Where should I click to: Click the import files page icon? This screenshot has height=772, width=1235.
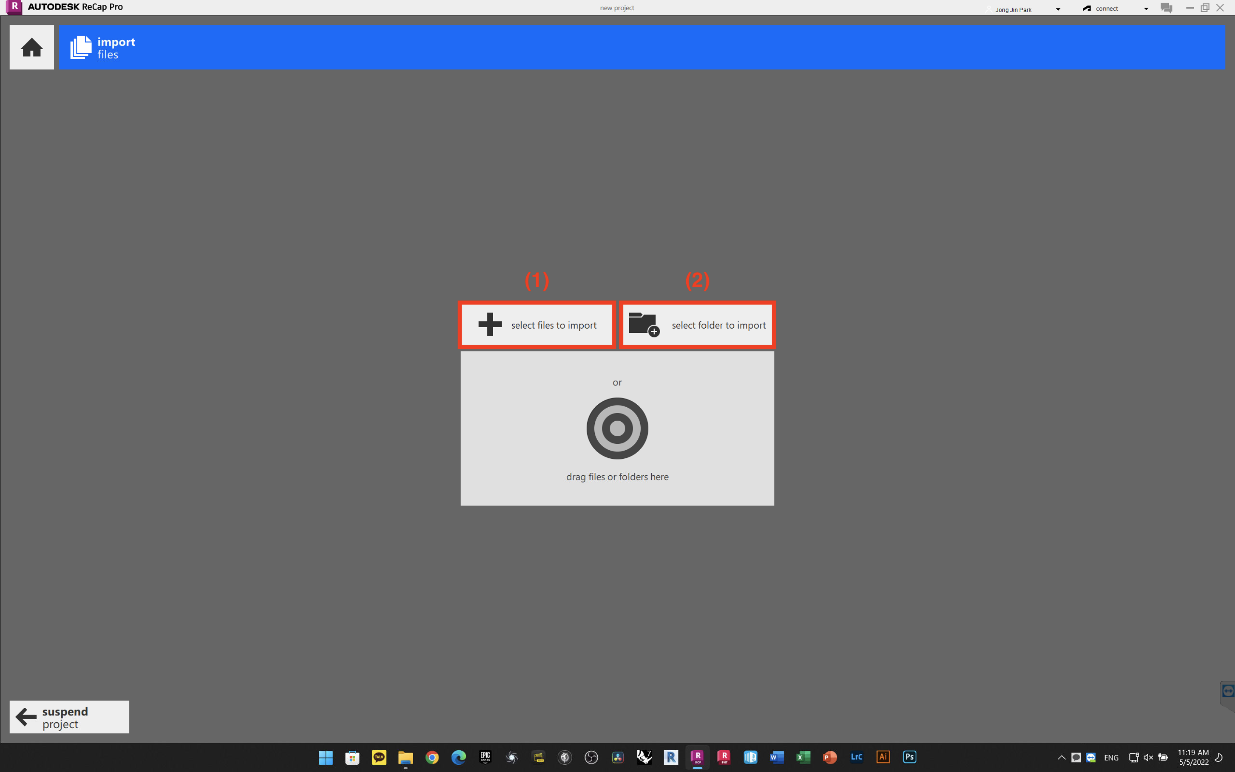click(80, 47)
